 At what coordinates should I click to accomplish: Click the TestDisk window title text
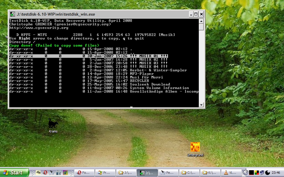point(56,14)
